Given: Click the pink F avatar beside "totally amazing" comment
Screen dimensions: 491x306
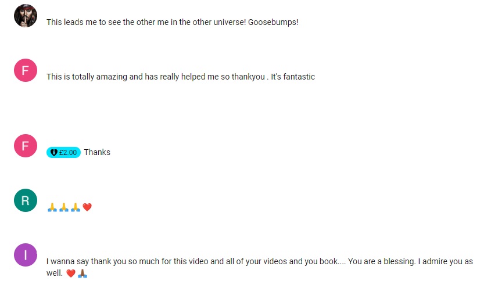Looking at the screenshot, I should (x=26, y=70).
